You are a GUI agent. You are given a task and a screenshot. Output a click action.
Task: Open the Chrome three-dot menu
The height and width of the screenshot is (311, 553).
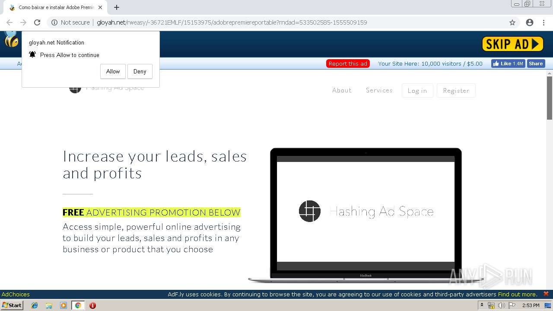[543, 22]
